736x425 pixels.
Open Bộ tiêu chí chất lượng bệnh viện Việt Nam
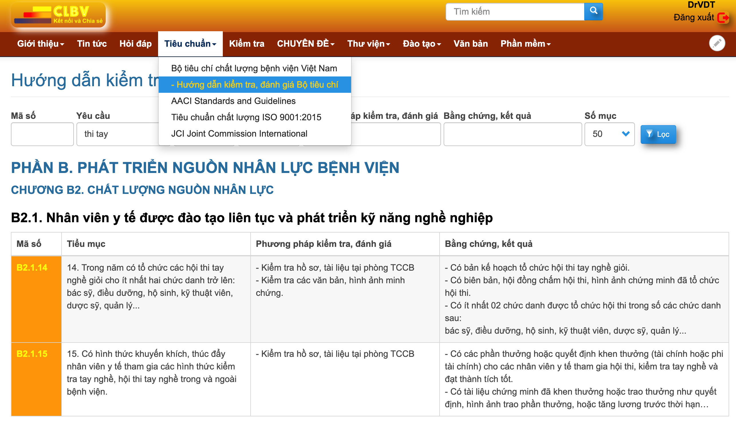click(x=254, y=68)
